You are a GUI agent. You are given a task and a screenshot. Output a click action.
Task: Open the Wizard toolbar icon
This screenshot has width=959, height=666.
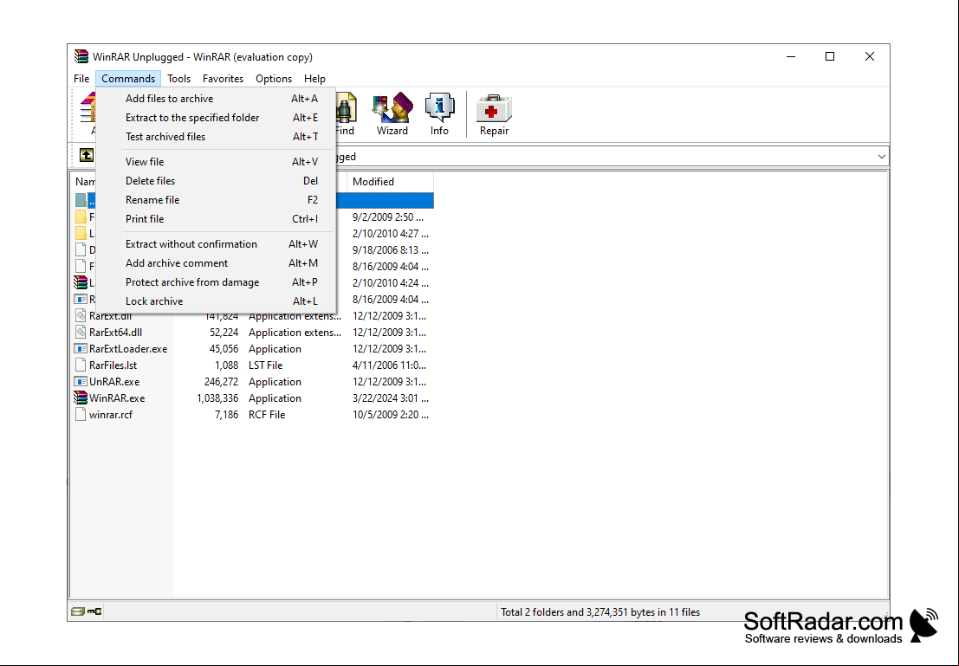pyautogui.click(x=392, y=113)
